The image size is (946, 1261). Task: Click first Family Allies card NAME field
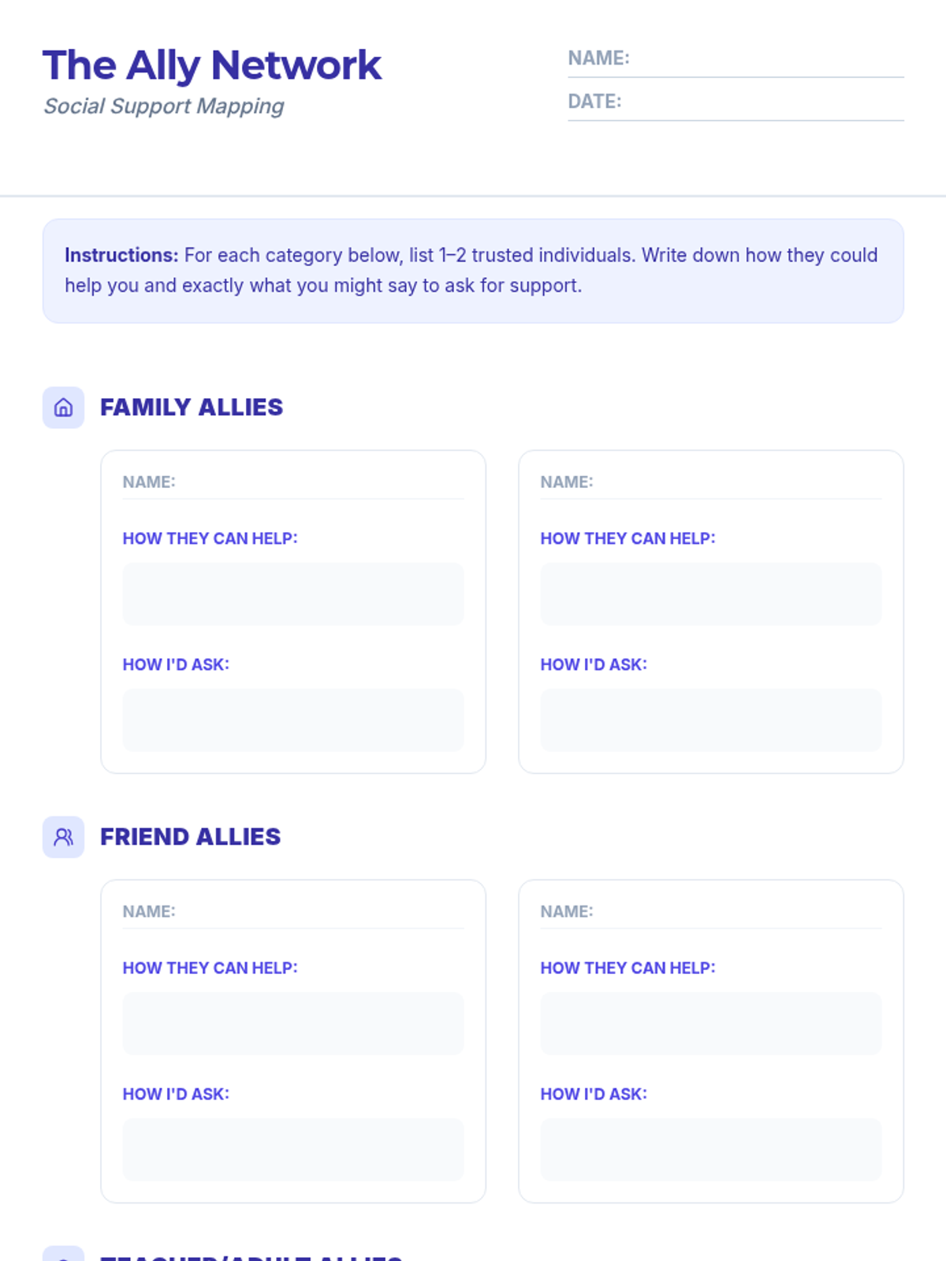click(x=293, y=482)
